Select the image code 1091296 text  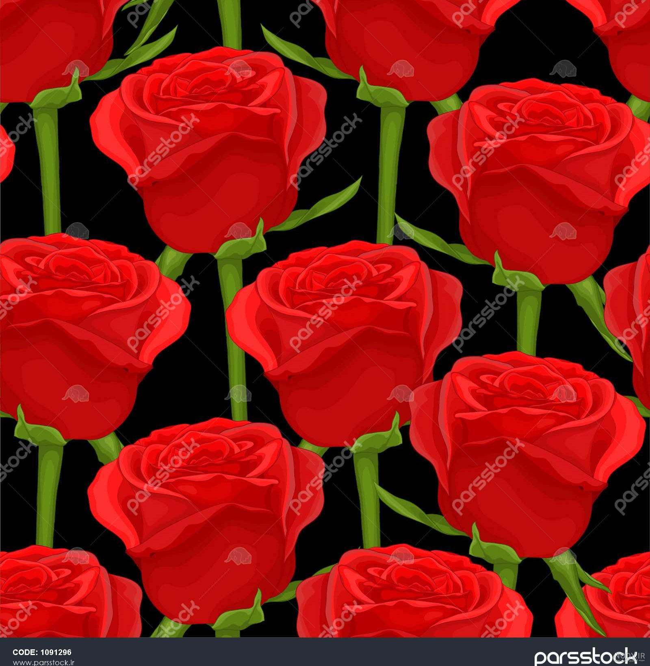point(42,652)
